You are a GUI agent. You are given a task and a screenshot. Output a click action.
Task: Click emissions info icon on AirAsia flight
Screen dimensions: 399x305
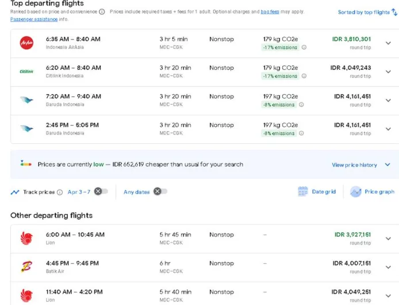click(x=304, y=48)
